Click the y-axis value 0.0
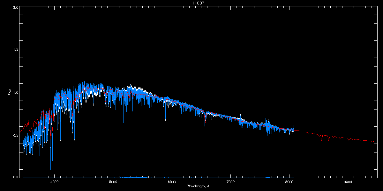383x191 pixels. click(15, 177)
